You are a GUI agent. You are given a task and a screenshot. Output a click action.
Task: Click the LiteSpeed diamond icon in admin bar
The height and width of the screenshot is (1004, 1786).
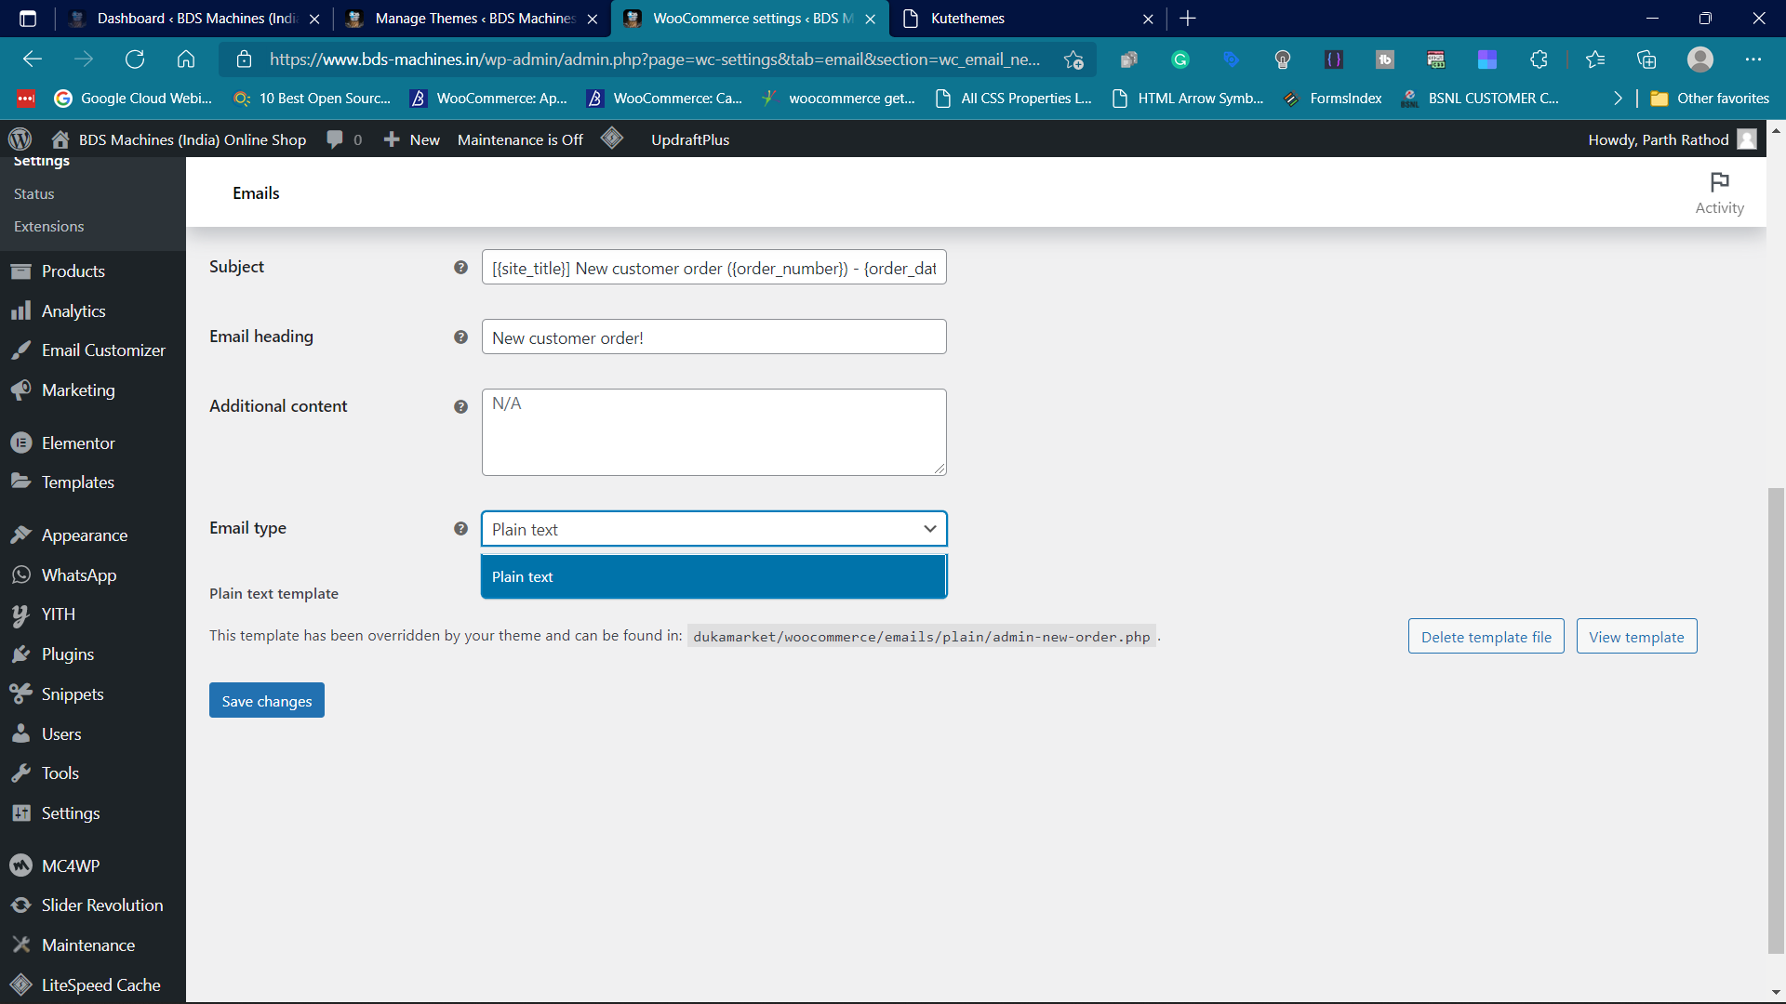coord(612,139)
